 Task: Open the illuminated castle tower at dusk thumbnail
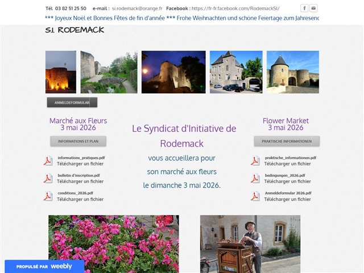click(61, 72)
